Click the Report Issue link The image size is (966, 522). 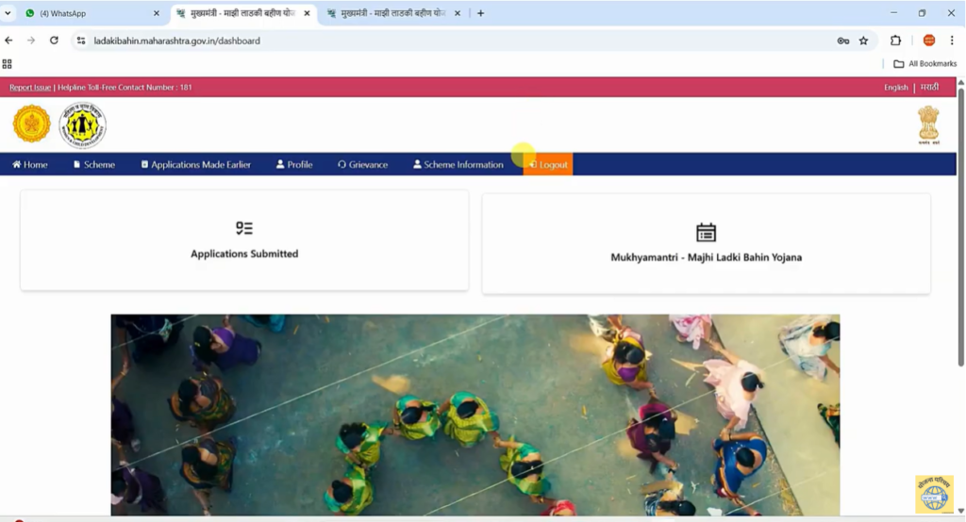click(x=30, y=88)
